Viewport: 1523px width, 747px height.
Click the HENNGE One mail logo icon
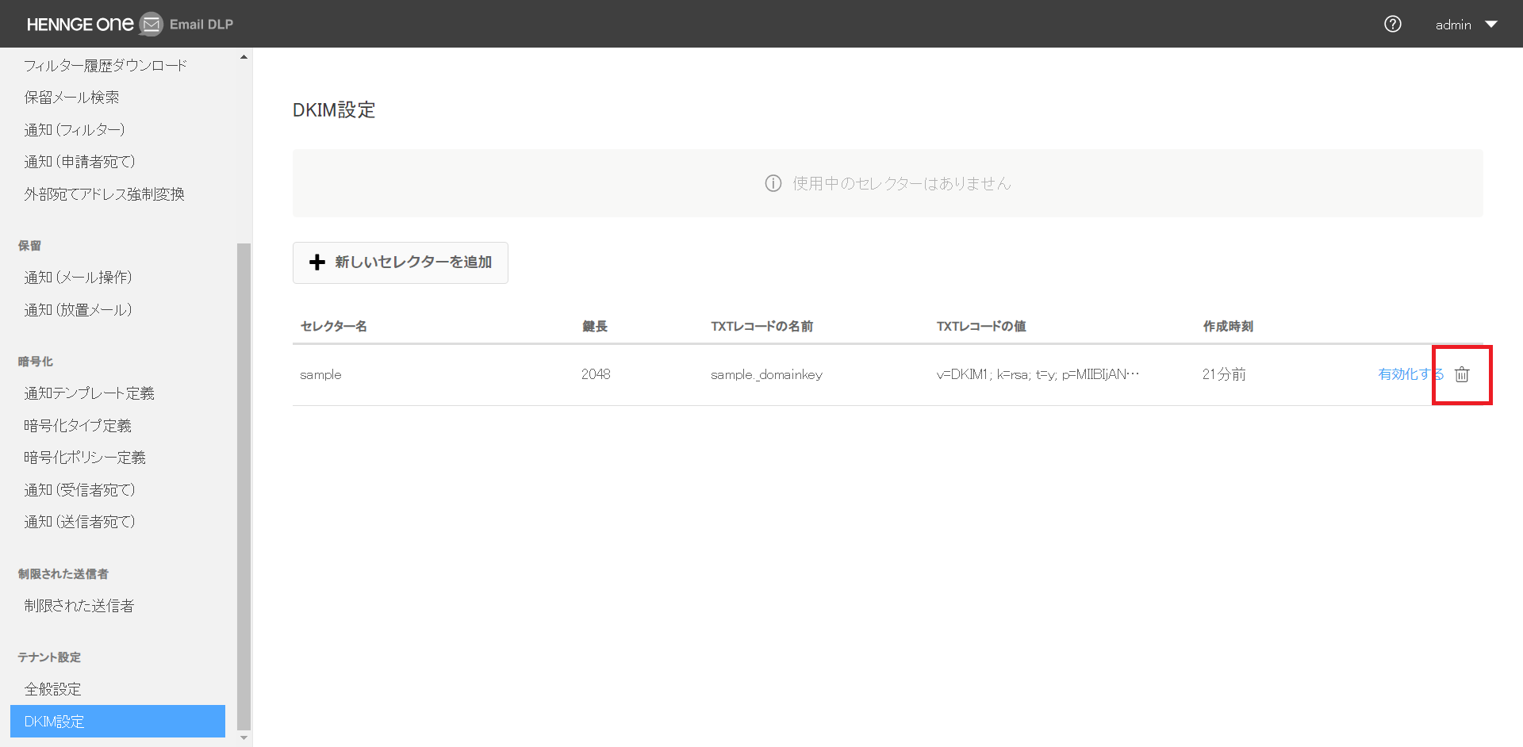(x=151, y=25)
